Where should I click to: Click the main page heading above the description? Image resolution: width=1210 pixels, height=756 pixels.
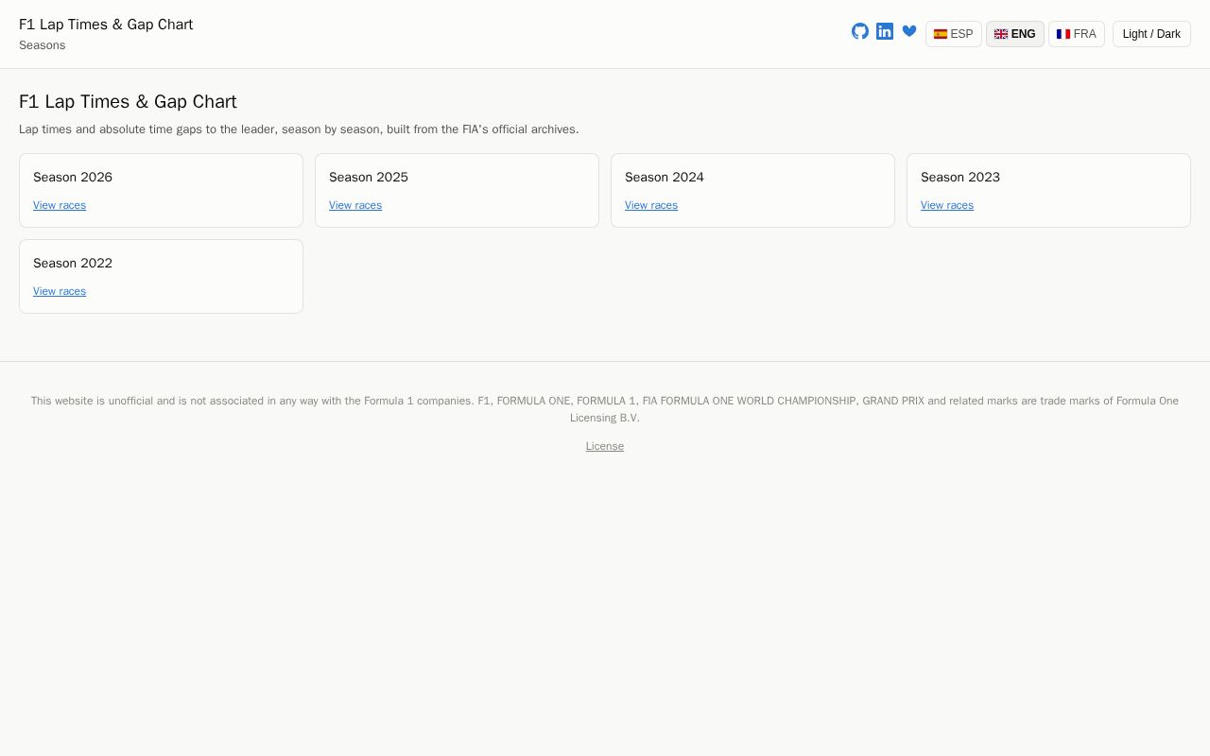tap(128, 101)
